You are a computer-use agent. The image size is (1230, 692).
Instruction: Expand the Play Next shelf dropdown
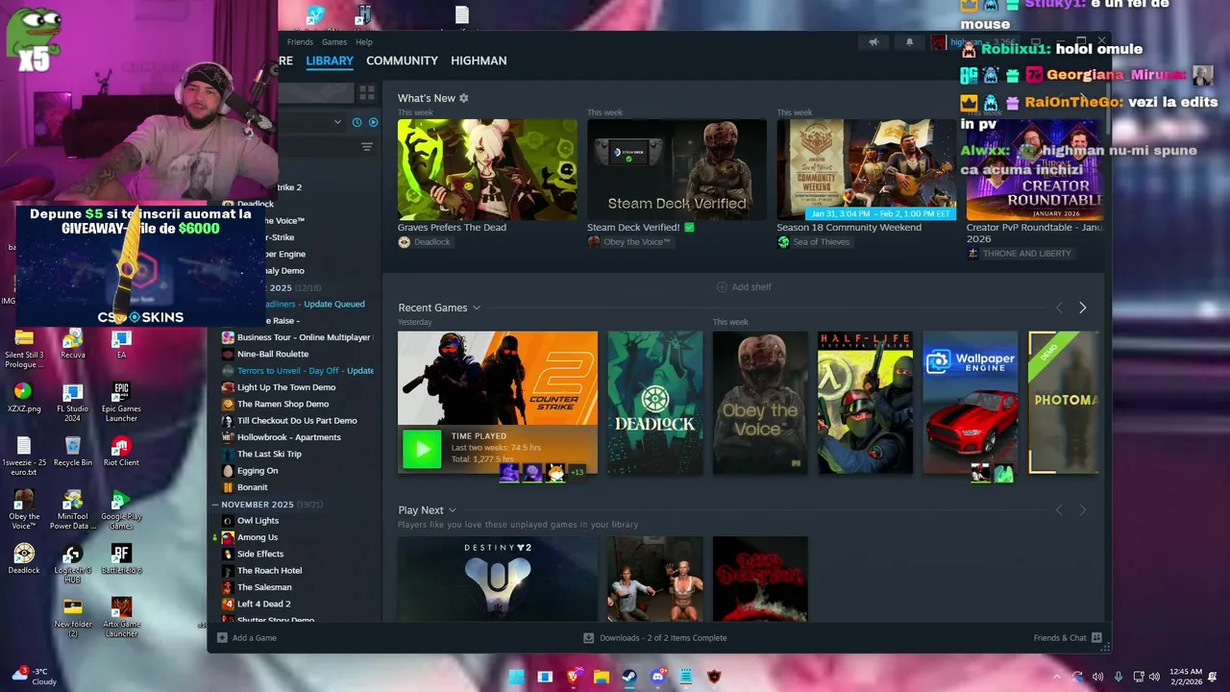coord(453,510)
